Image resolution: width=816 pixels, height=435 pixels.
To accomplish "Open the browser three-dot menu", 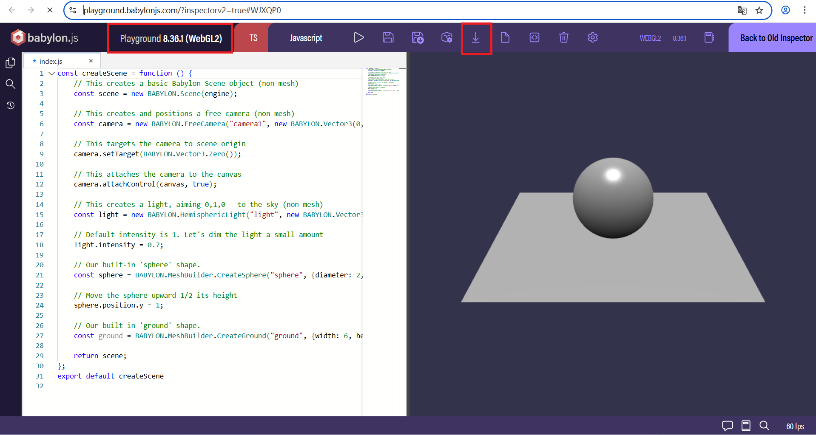I will coord(805,10).
